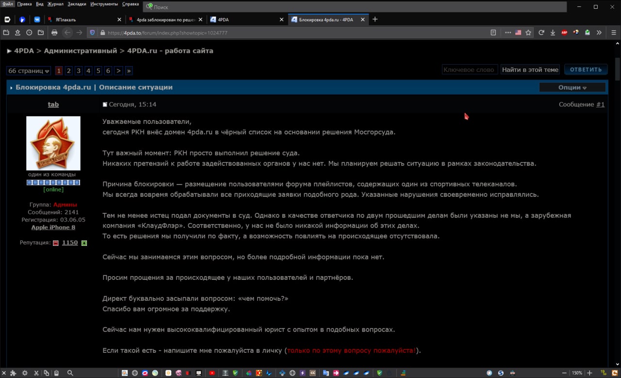621x378 pixels.
Task: Open the pinned VK tab
Action: pyautogui.click(x=37, y=19)
